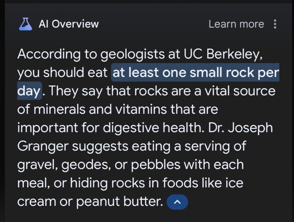This screenshot has height=222, width=294.
Task: Click the AI Overview heading
Action: point(68,24)
